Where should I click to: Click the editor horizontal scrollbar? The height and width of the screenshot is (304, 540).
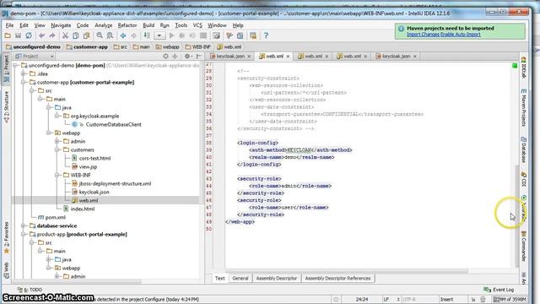(346, 271)
